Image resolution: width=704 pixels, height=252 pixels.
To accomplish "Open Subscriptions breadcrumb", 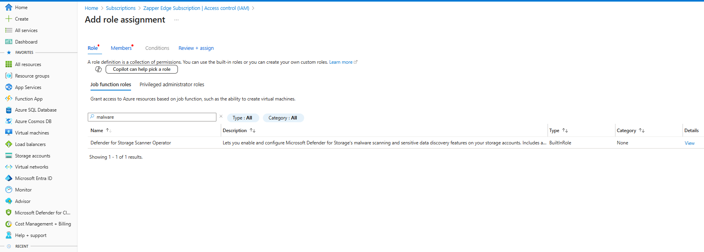I will coord(121,8).
